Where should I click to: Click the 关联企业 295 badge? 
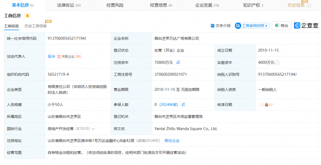pyautogui.click(x=69, y=56)
